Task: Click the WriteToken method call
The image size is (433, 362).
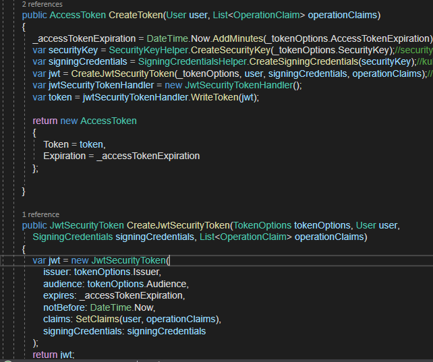Action: click(214, 97)
